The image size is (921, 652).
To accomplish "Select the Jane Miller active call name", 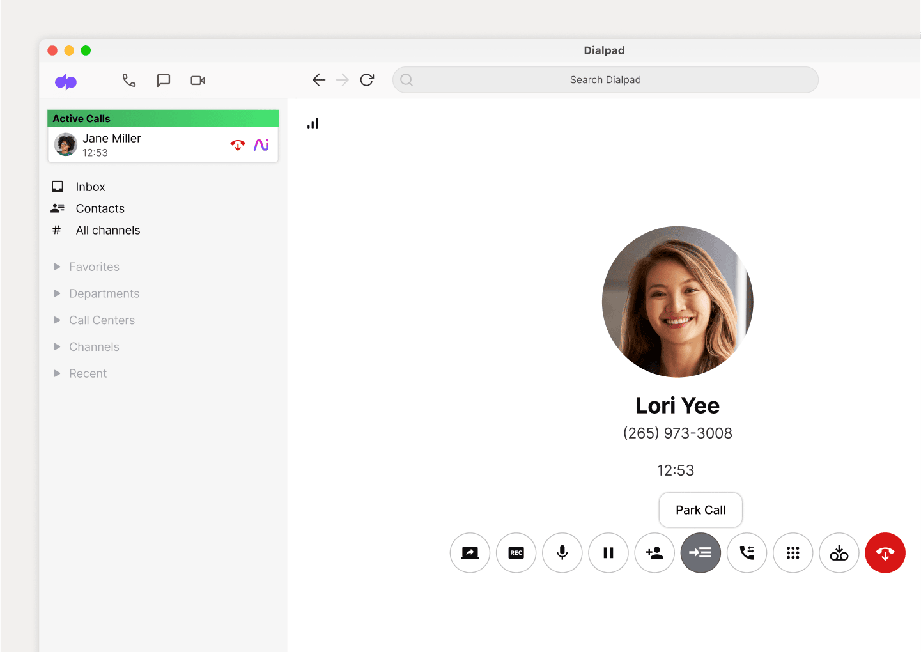I will [112, 138].
